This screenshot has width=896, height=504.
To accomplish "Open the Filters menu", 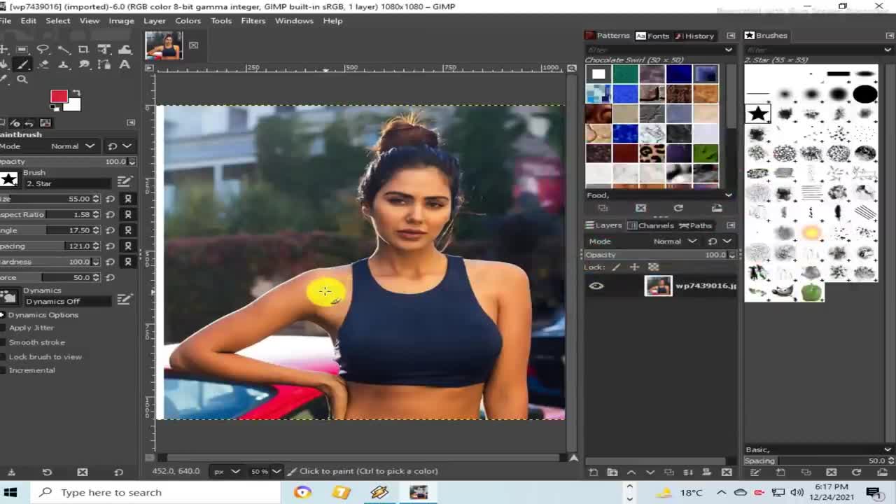I will [253, 20].
